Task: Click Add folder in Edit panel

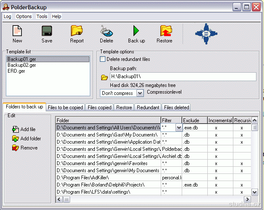Action: pyautogui.click(x=16, y=139)
